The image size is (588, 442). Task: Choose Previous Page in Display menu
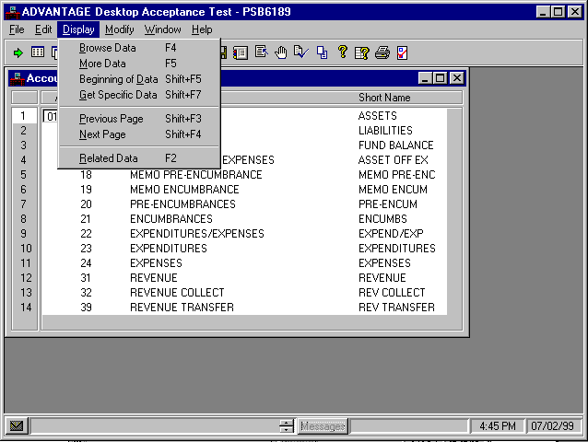click(139, 119)
